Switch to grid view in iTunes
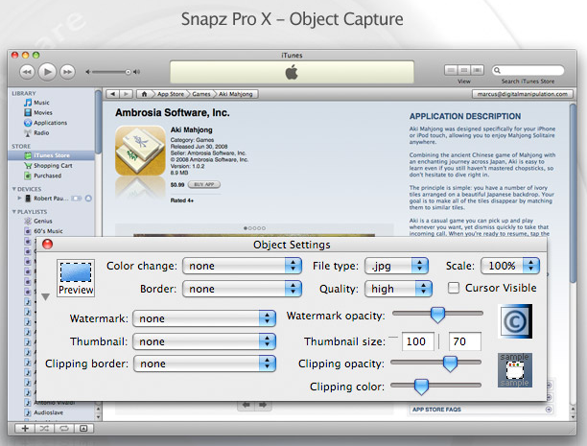This screenshot has height=446, width=587. 464,70
